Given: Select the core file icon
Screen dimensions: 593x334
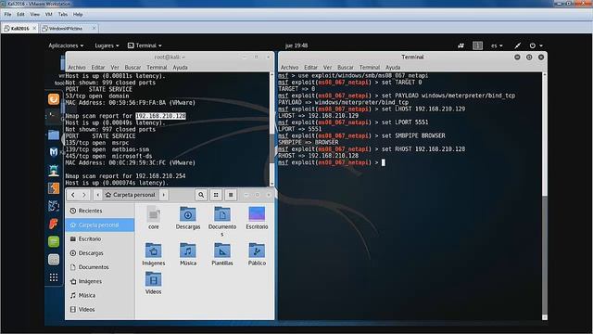Looking at the screenshot, I should click(153, 214).
